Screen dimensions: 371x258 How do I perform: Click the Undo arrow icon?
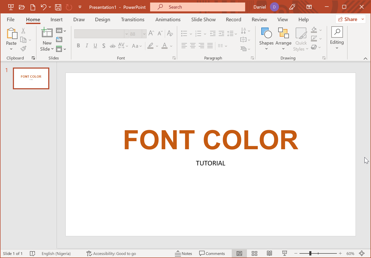(x=43, y=7)
